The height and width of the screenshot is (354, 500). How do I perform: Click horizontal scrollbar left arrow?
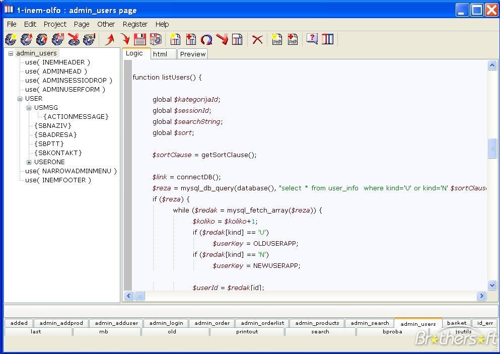tap(128, 296)
